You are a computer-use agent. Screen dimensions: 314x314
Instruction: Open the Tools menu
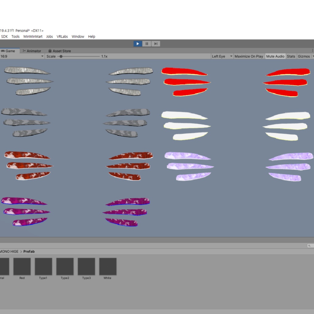[x=15, y=36]
